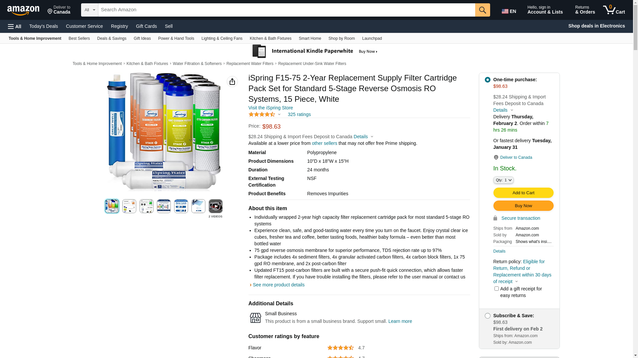Click the Deliver to Canada location icon

pyautogui.click(x=496, y=157)
